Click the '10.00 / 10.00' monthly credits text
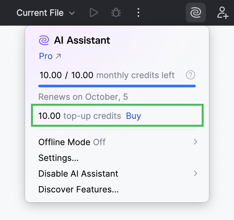The width and height of the screenshot is (234, 220). click(66, 75)
